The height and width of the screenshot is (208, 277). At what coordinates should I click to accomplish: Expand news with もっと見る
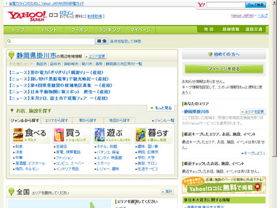tap(161, 108)
